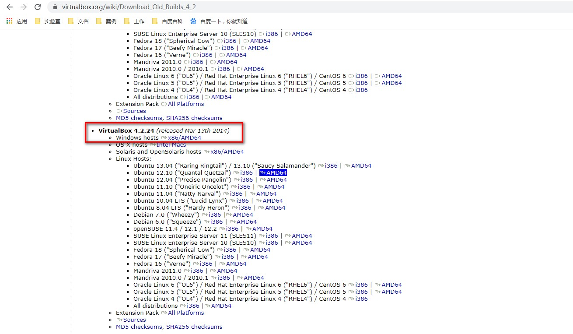Open the 案例 bookmark folder

click(x=106, y=21)
